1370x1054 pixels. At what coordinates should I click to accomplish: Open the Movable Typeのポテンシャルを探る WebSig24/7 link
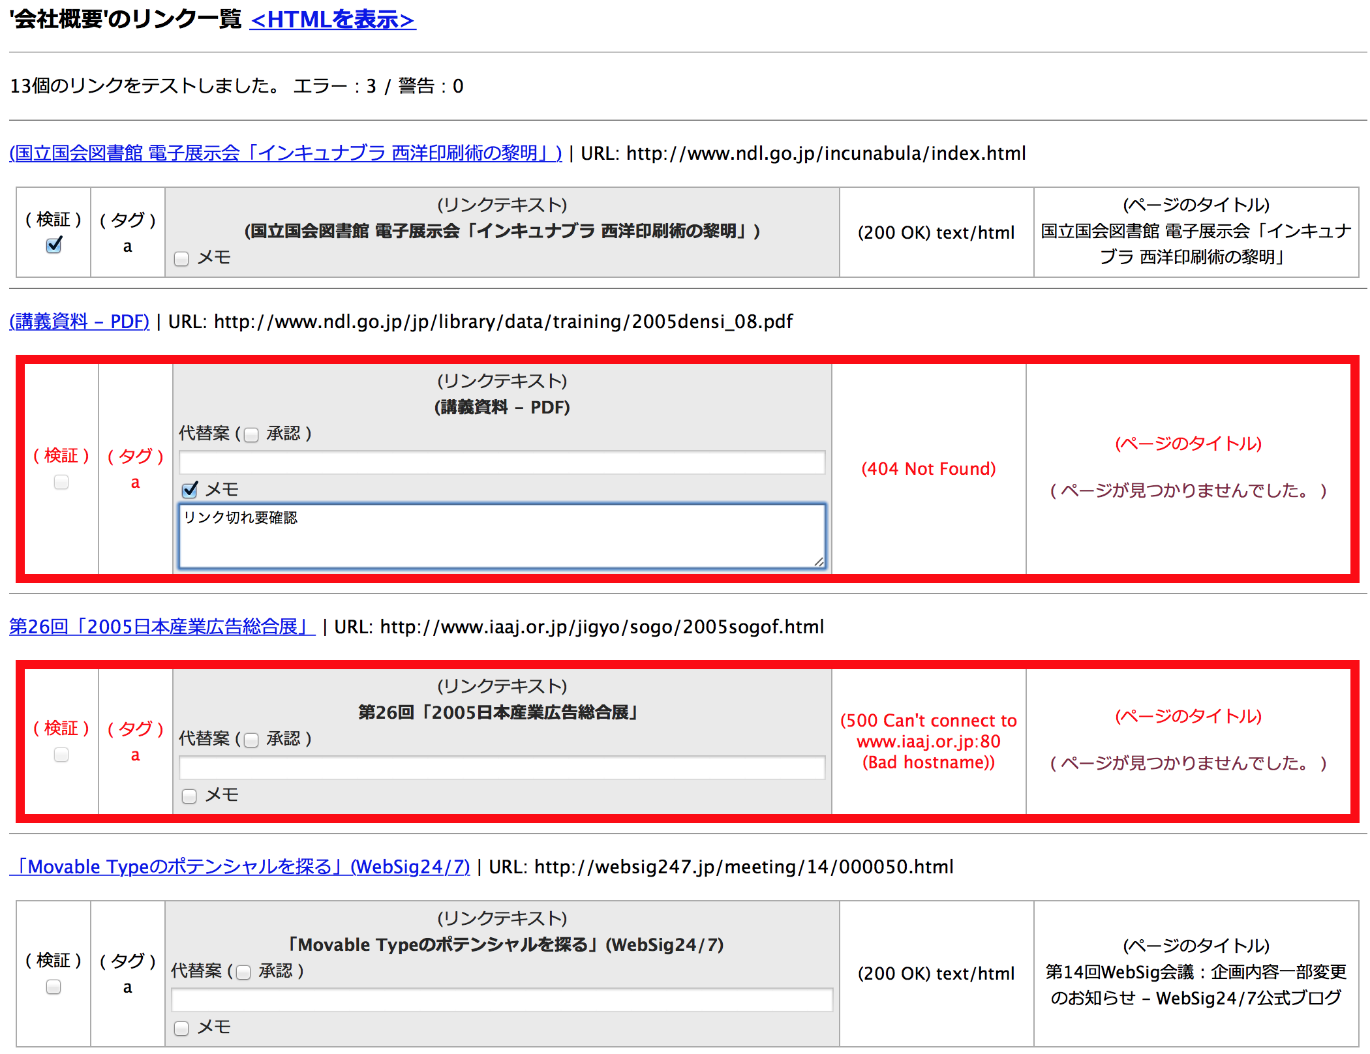(242, 867)
